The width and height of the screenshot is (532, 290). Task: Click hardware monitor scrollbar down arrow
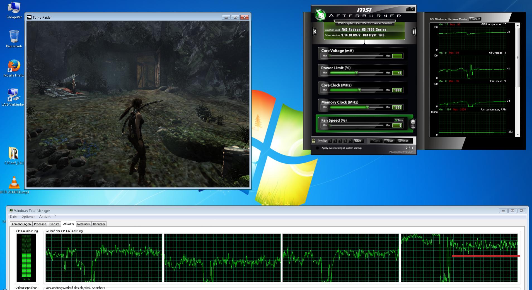click(x=518, y=135)
